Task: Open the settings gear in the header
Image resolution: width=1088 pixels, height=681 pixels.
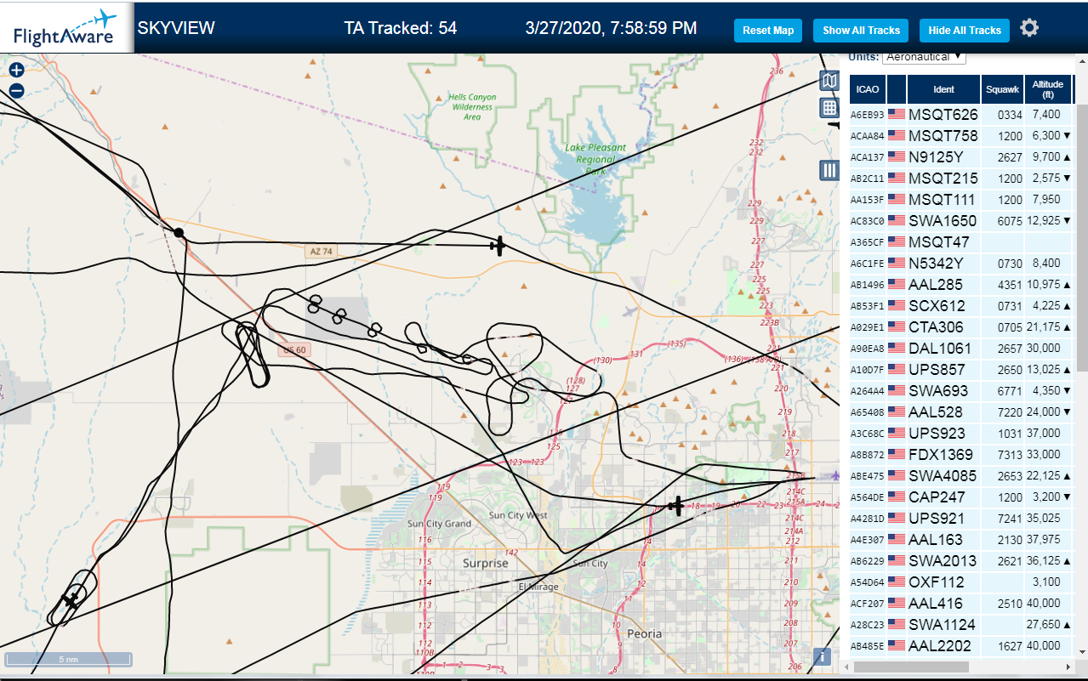Action: click(1029, 28)
